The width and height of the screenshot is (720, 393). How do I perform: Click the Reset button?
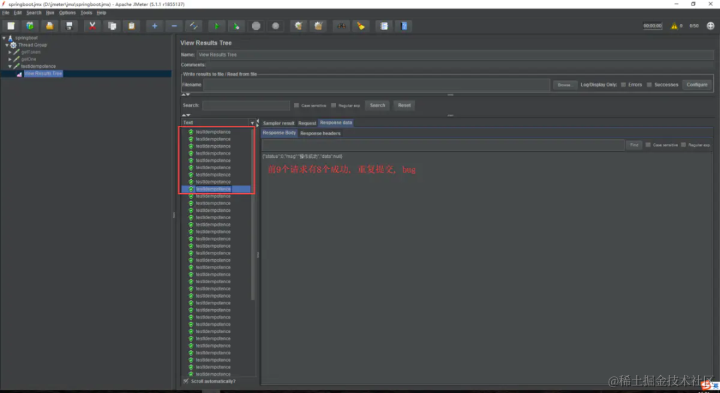point(404,105)
